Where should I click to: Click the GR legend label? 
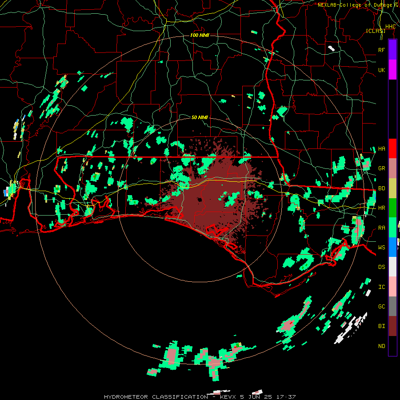382,168
